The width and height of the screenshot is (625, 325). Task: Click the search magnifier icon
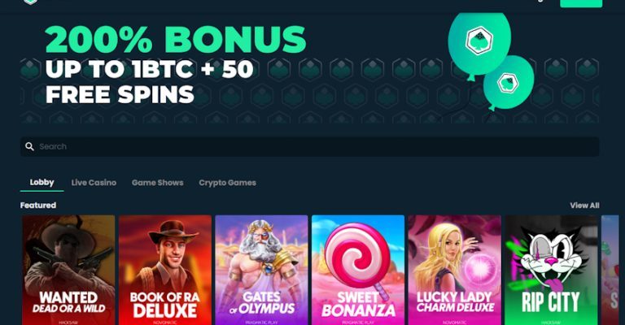[29, 146]
